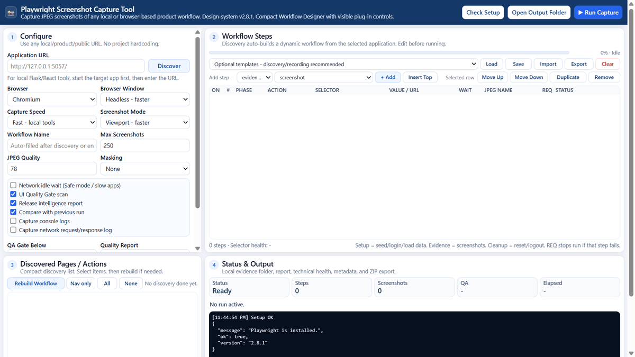The width and height of the screenshot is (635, 357).
Task: Click the Rebuild Workflow button
Action: [x=36, y=283]
